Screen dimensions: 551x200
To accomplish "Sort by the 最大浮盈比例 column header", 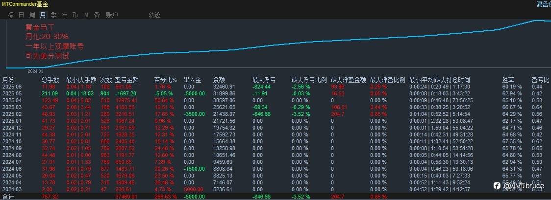I will [x=388, y=80].
